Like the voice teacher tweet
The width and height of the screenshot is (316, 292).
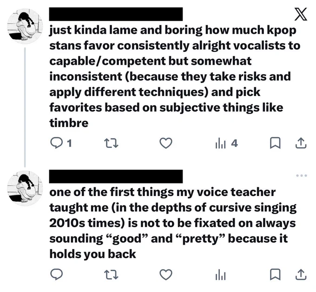pyautogui.click(x=166, y=274)
